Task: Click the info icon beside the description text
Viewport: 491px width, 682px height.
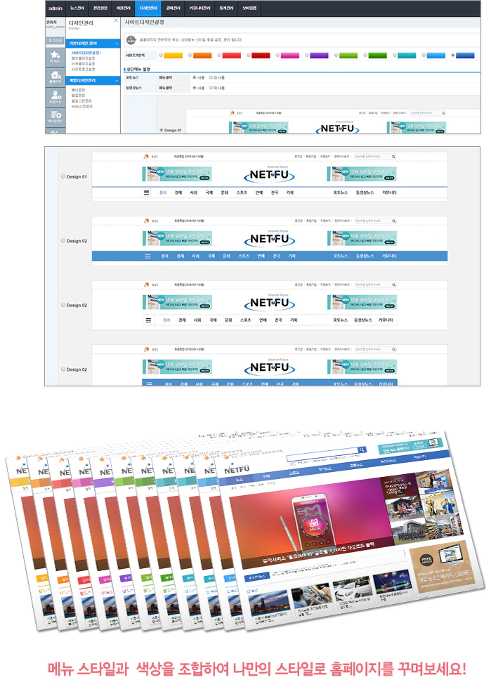Action: (131, 39)
